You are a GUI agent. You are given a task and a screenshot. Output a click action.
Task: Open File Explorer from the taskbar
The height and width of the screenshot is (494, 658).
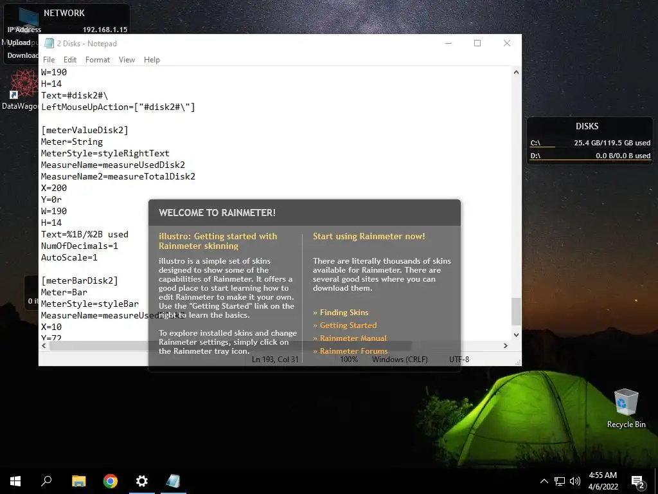(78, 481)
